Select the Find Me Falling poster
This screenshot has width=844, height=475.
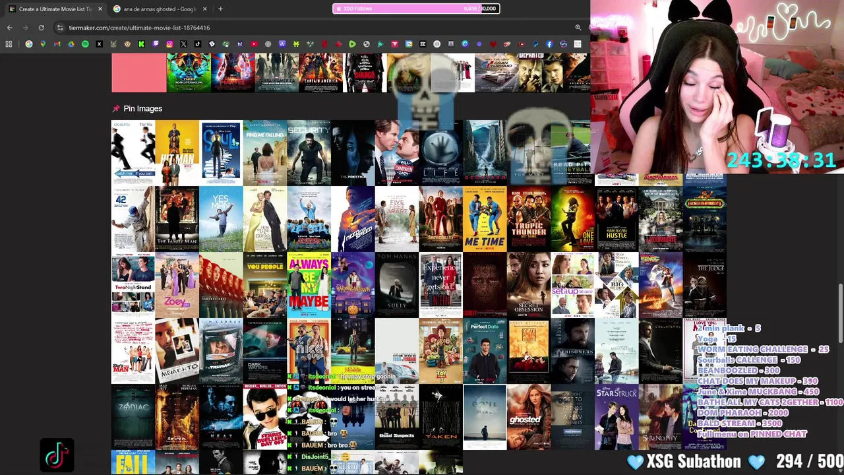pyautogui.click(x=265, y=152)
